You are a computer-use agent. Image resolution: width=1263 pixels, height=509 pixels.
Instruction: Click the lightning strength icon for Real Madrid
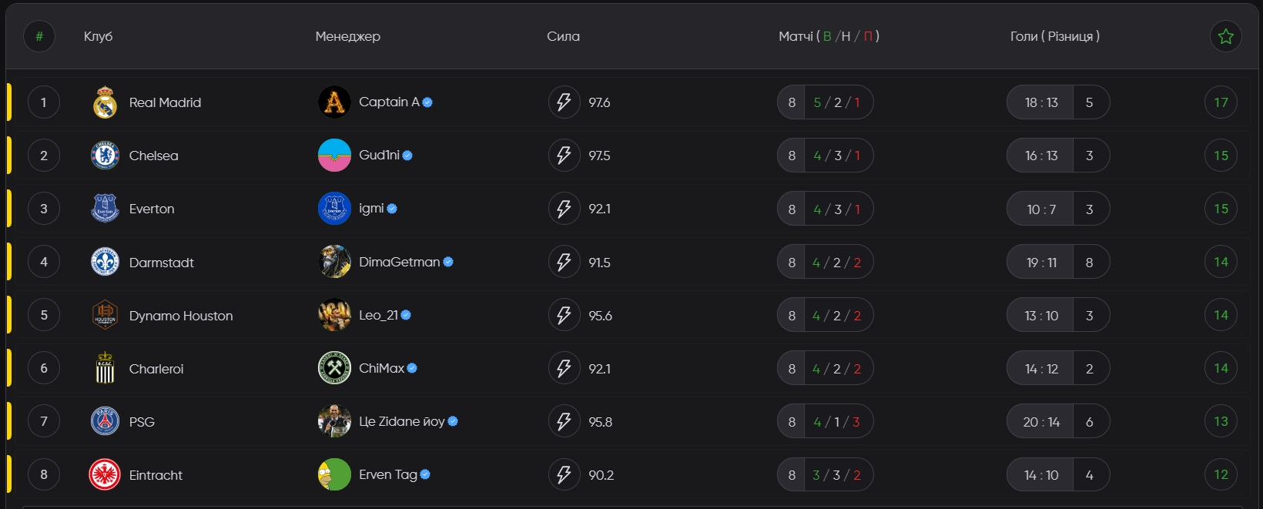pyautogui.click(x=564, y=102)
